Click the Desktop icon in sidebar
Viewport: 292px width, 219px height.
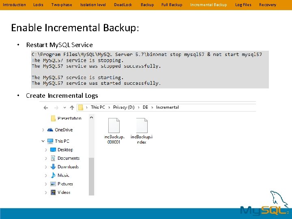53,150
